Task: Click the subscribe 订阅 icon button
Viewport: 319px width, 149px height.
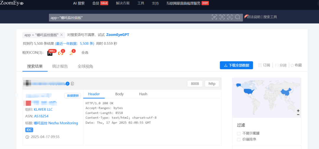Action: coord(264,65)
